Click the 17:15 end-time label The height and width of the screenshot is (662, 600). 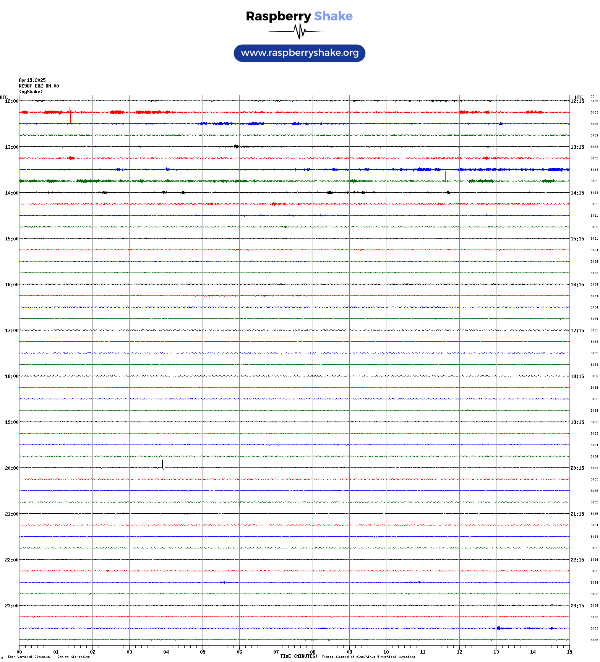577,331
